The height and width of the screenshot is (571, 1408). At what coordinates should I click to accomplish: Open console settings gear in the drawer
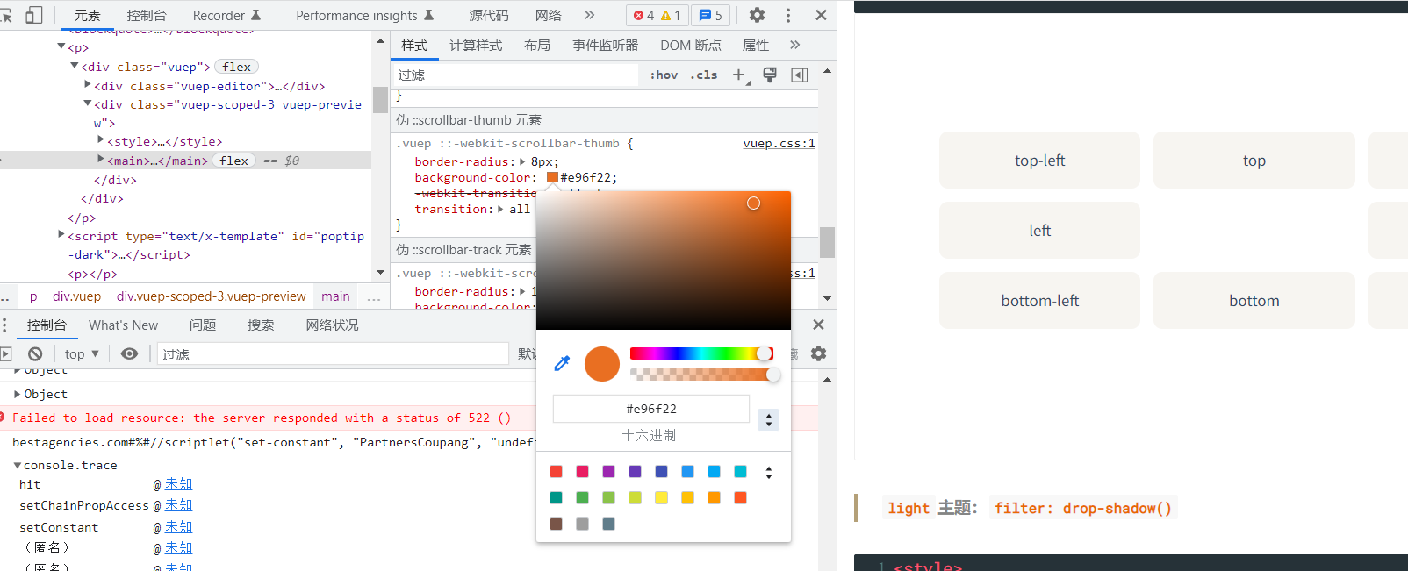[818, 353]
